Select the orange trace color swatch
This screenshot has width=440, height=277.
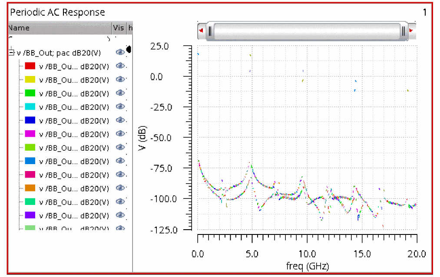[x=30, y=188]
